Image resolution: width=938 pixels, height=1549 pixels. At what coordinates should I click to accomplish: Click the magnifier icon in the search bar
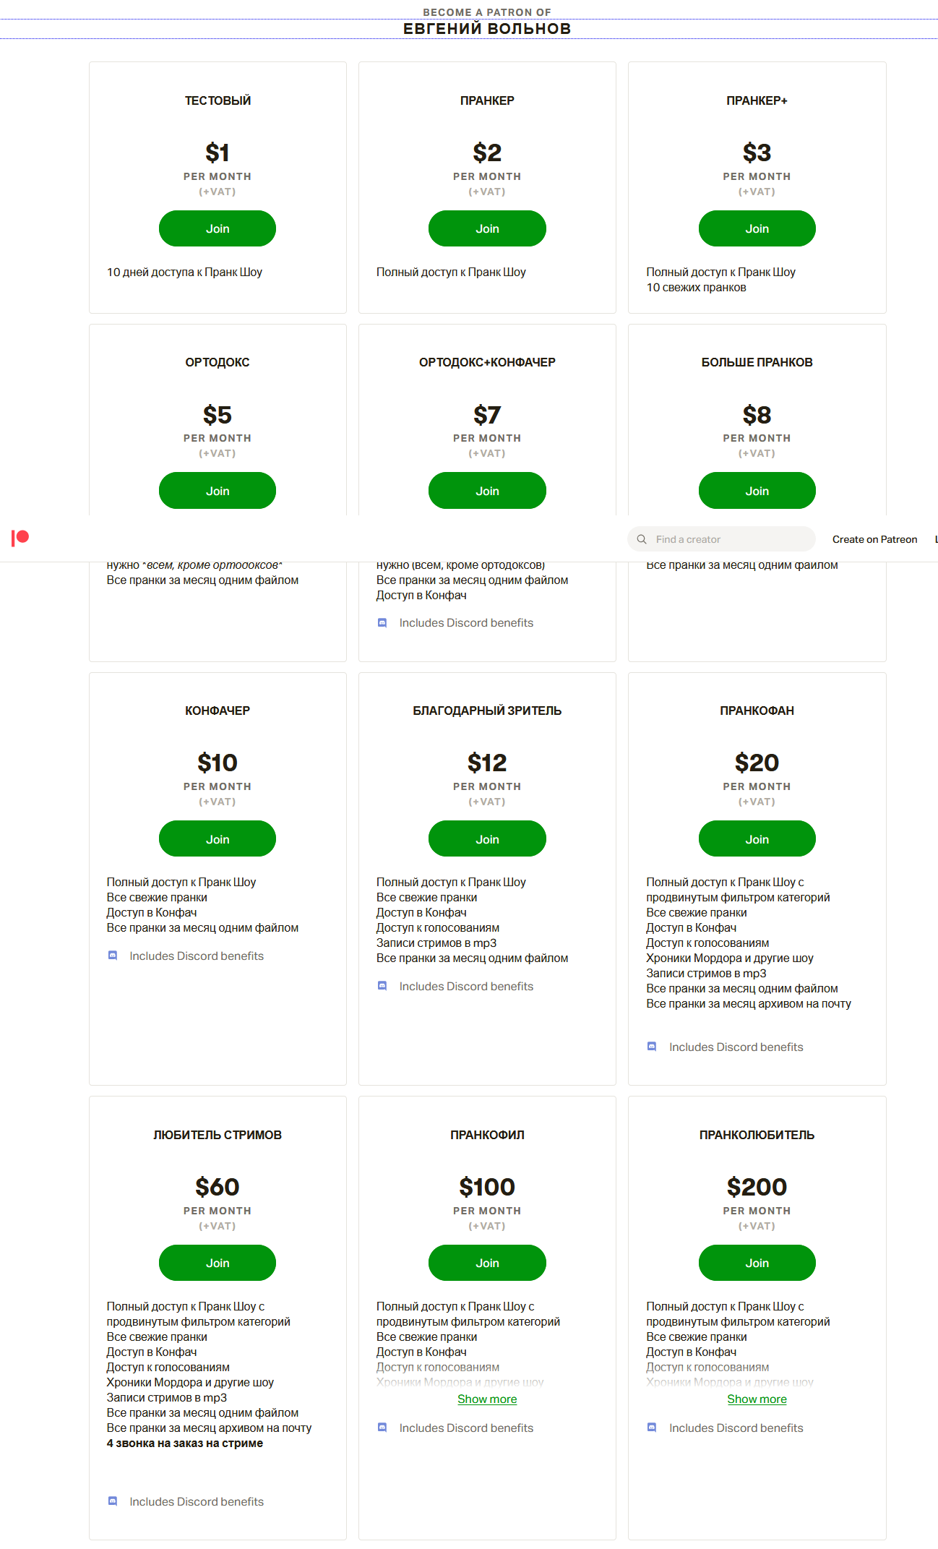pos(642,538)
